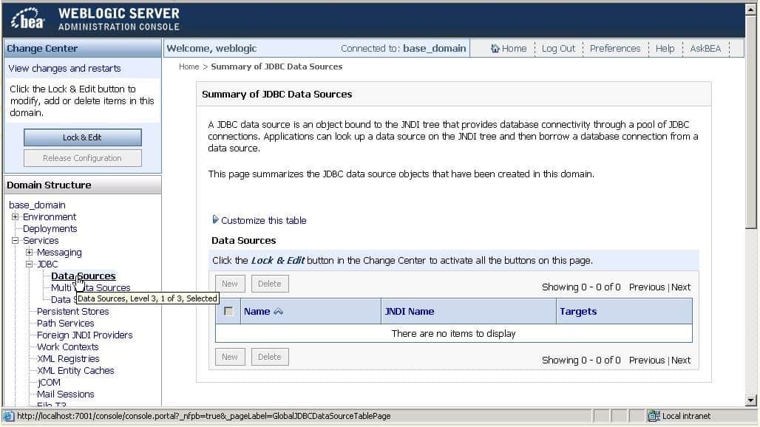Click the Delete button above the table
This screenshot has height=427, width=760.
tap(270, 284)
